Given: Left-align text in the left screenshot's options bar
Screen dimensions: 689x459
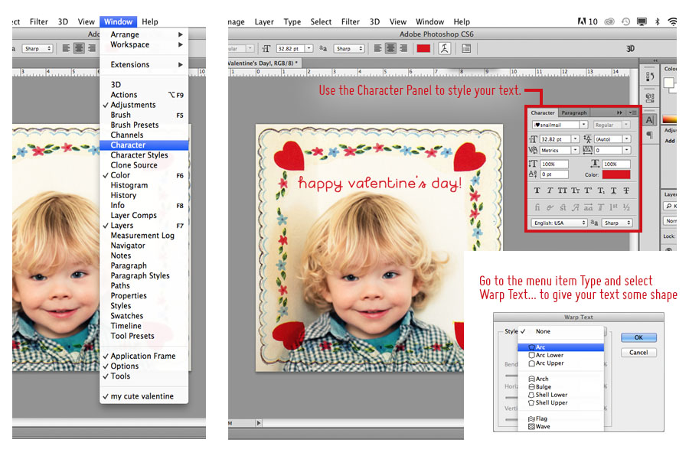Looking at the screenshot, I should coord(67,48).
